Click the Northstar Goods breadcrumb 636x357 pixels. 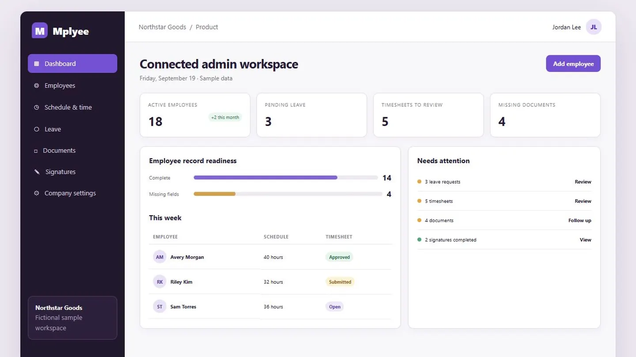click(162, 27)
